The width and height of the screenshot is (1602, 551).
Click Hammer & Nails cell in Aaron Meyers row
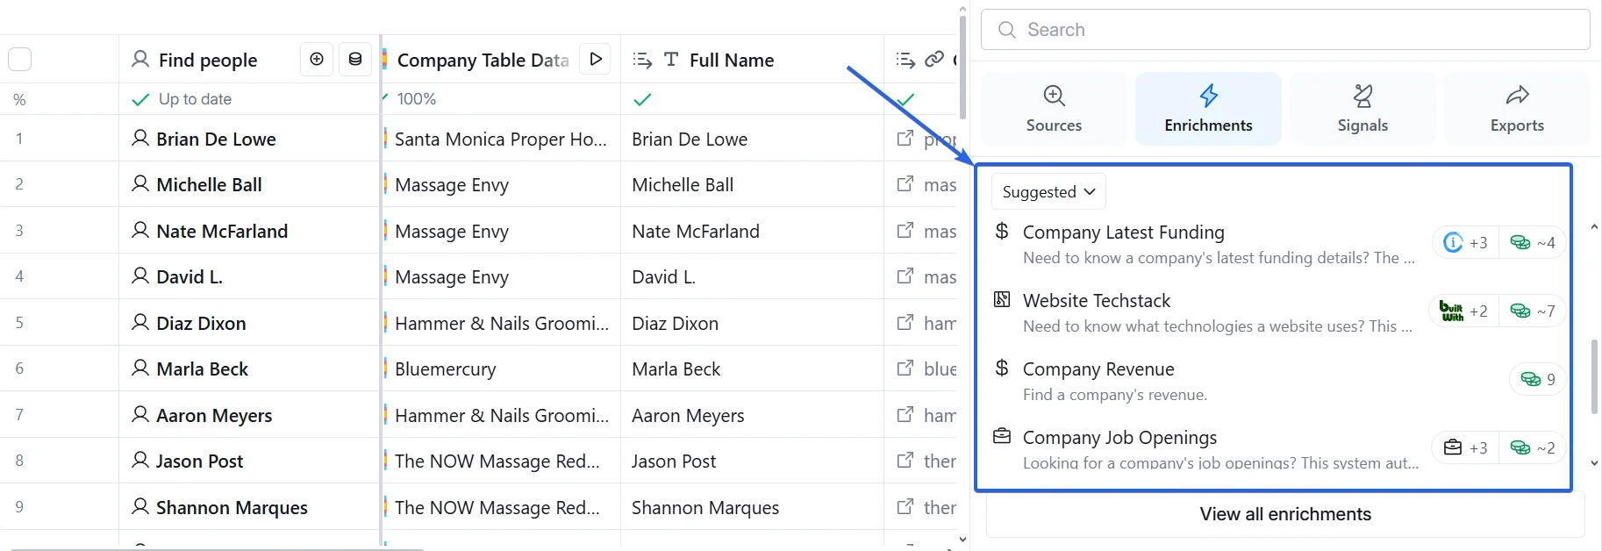coord(501,415)
